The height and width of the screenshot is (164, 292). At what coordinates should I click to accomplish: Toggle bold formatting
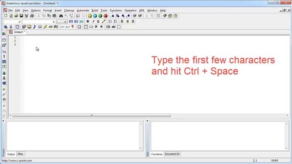pyautogui.click(x=88, y=21)
